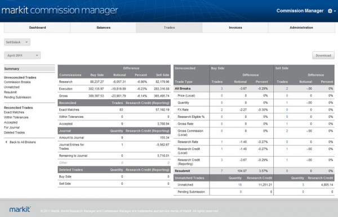Click Pending Submission row in Unmatched Trades table
Viewport: 338px width, 217px height.
254,192
